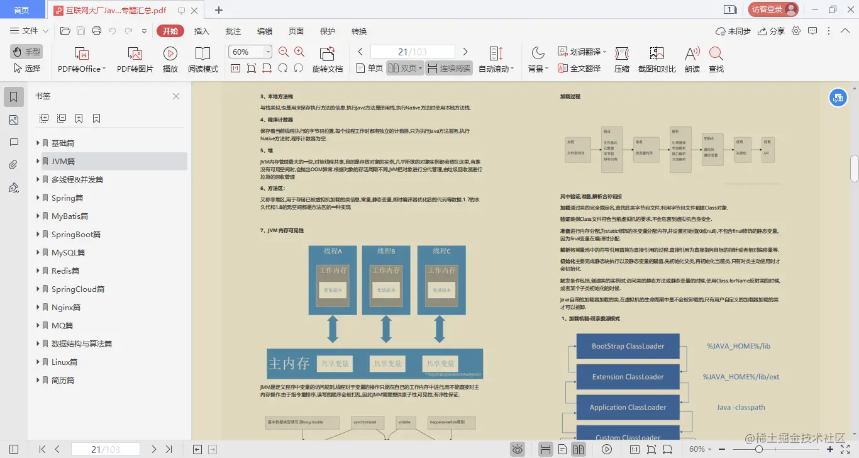The image size is (859, 458).
Task: Enter 阅读模式 reading mode
Action: (x=203, y=60)
